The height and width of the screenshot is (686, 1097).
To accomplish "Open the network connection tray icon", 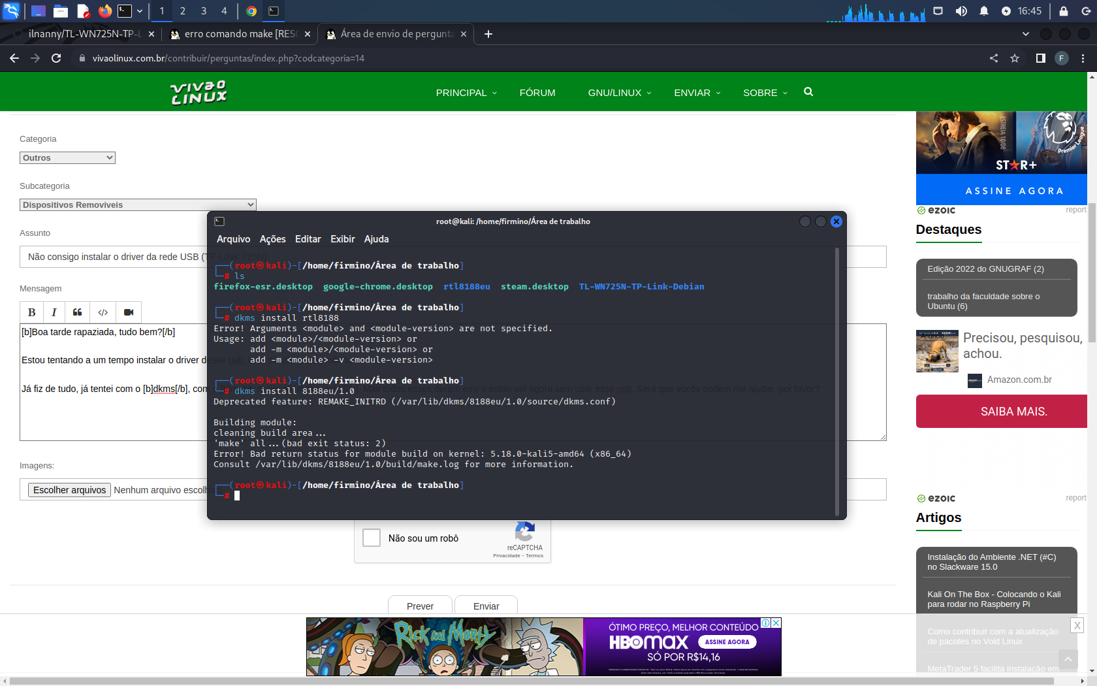I will coord(938,11).
